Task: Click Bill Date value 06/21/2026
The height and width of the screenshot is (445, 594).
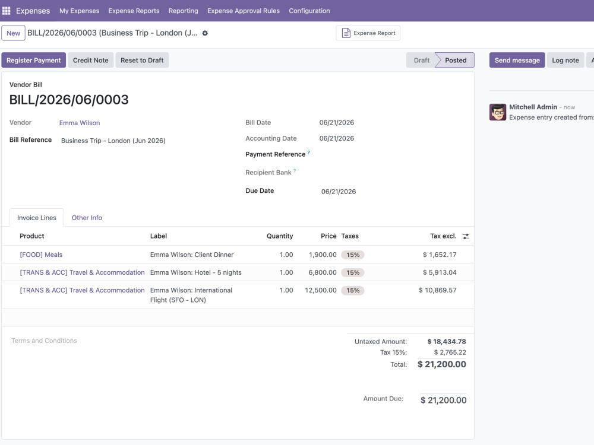Action: point(337,123)
